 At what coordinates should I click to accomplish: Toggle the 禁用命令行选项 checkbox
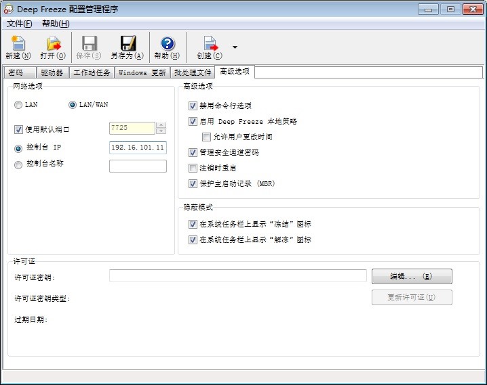point(193,106)
